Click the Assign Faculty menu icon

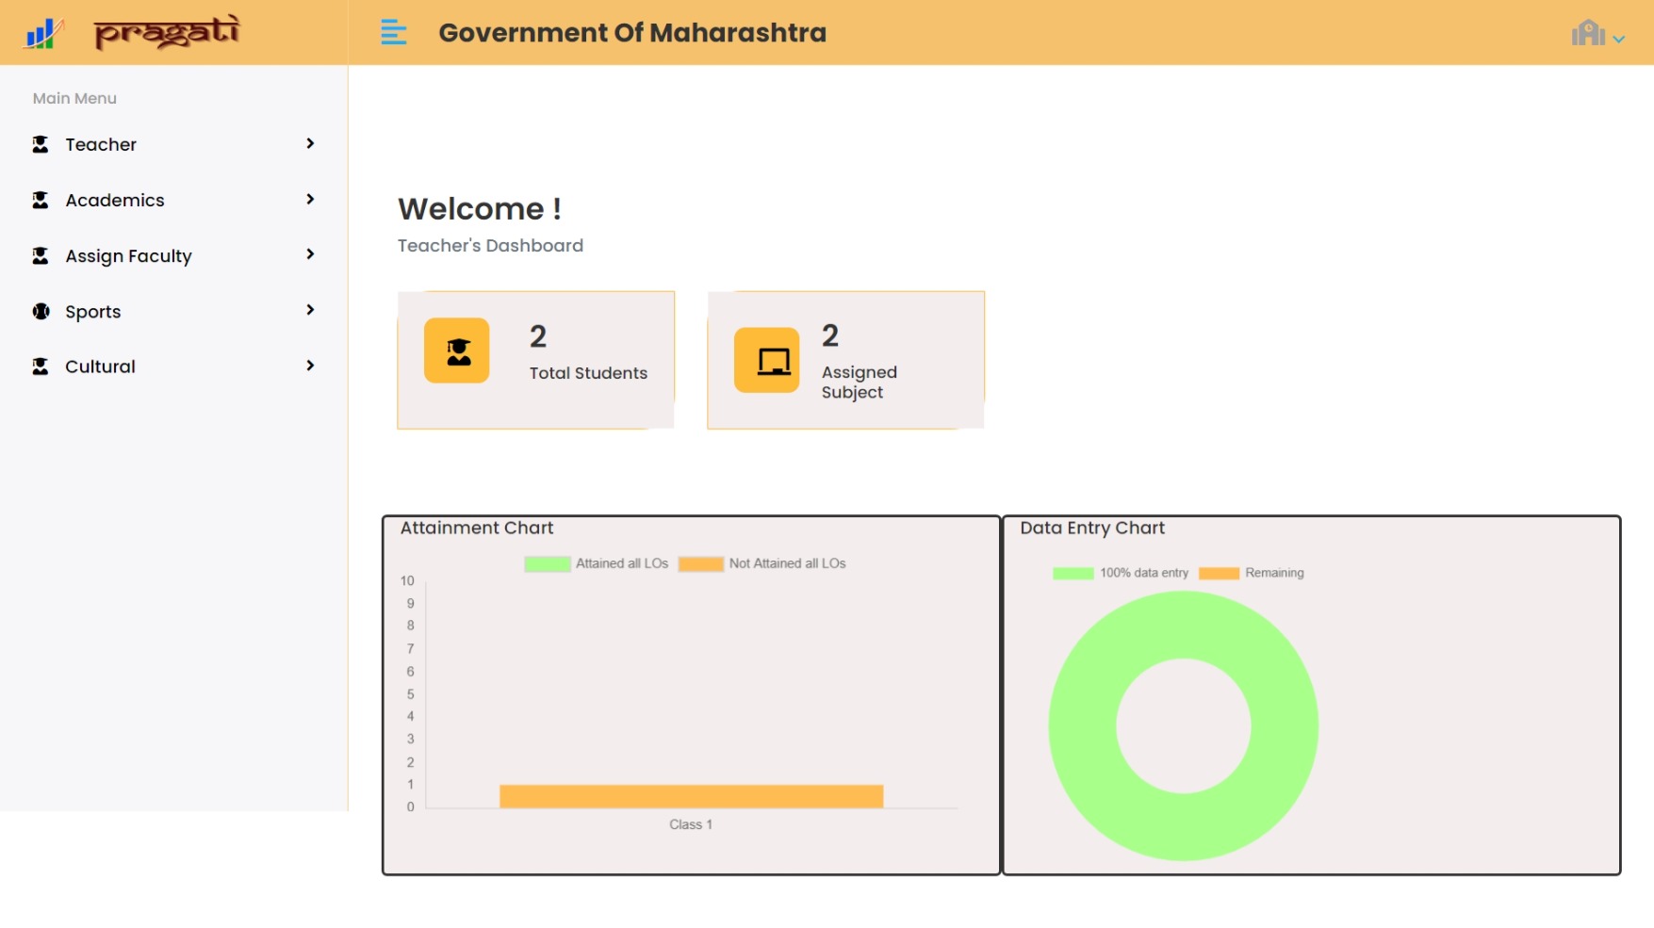[x=41, y=255]
